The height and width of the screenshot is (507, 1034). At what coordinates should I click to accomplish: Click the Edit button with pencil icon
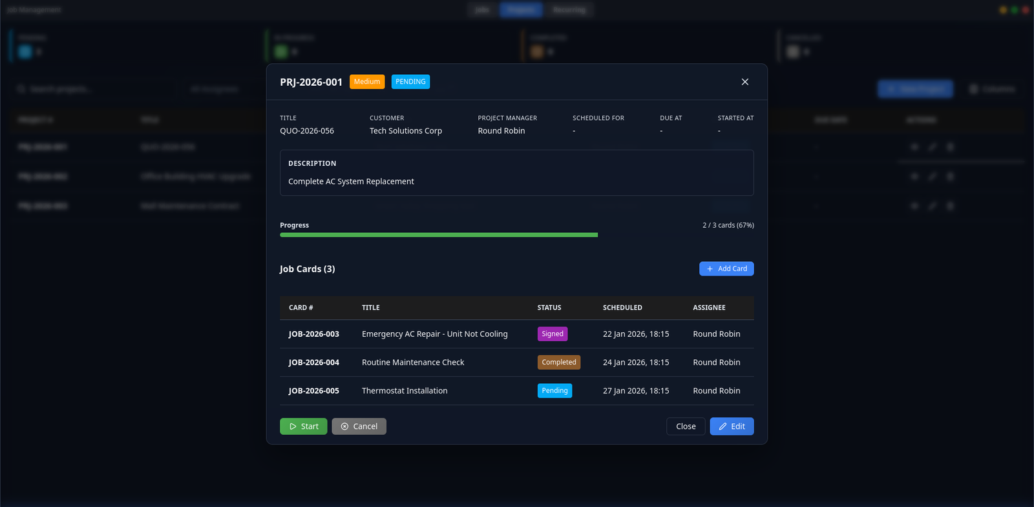(732, 426)
